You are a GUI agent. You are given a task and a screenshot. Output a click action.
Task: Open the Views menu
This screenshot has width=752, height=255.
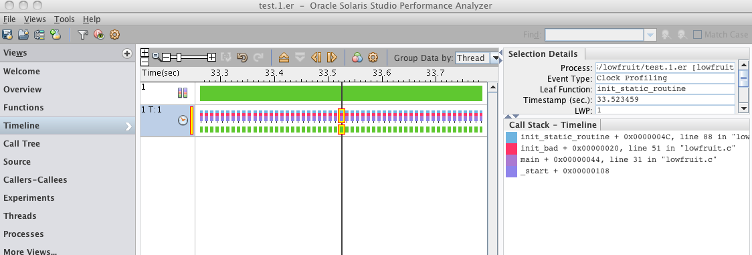(x=35, y=19)
